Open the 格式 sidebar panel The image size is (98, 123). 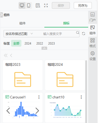[93, 43]
